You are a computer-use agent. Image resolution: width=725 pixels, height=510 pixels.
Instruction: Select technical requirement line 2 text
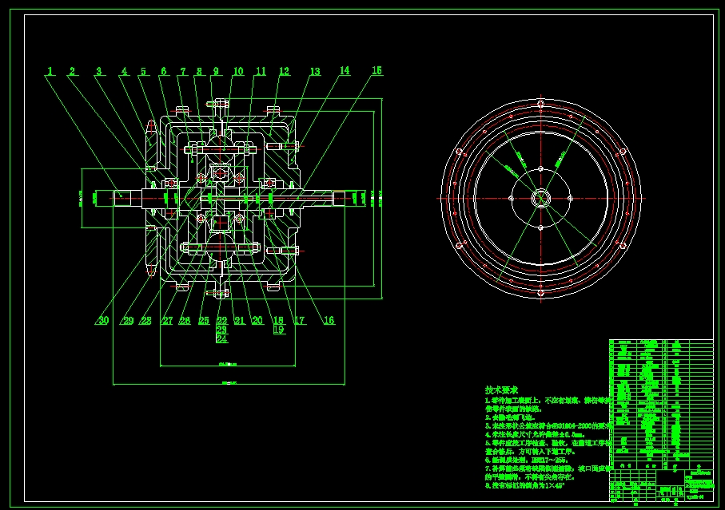tap(510, 417)
